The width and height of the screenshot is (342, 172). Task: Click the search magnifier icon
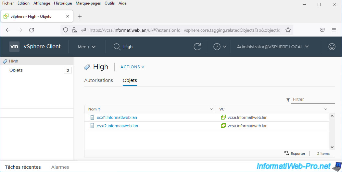coord(117,47)
